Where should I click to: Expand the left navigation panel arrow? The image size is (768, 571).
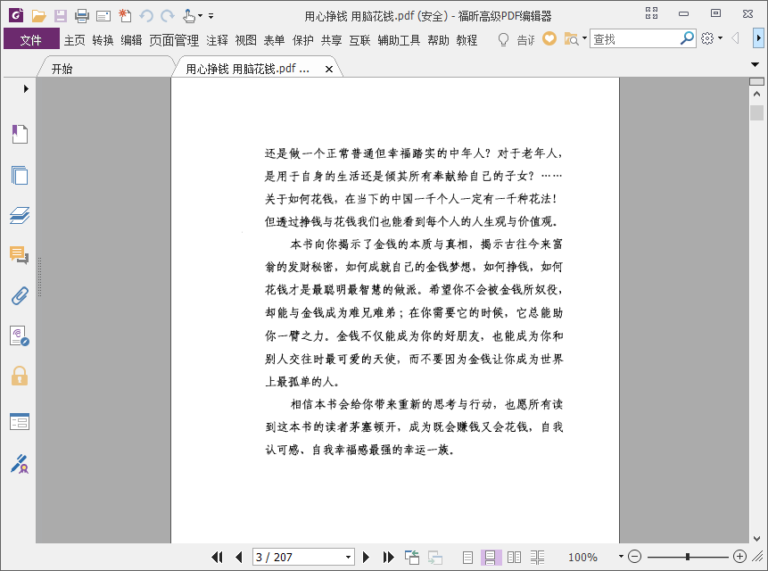point(26,88)
